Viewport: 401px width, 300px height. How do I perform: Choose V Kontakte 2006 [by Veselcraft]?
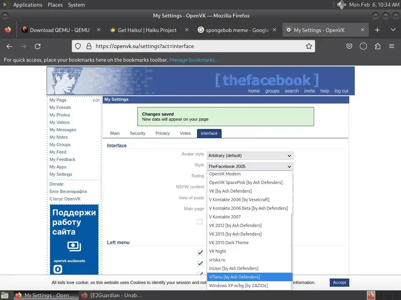tap(249, 200)
